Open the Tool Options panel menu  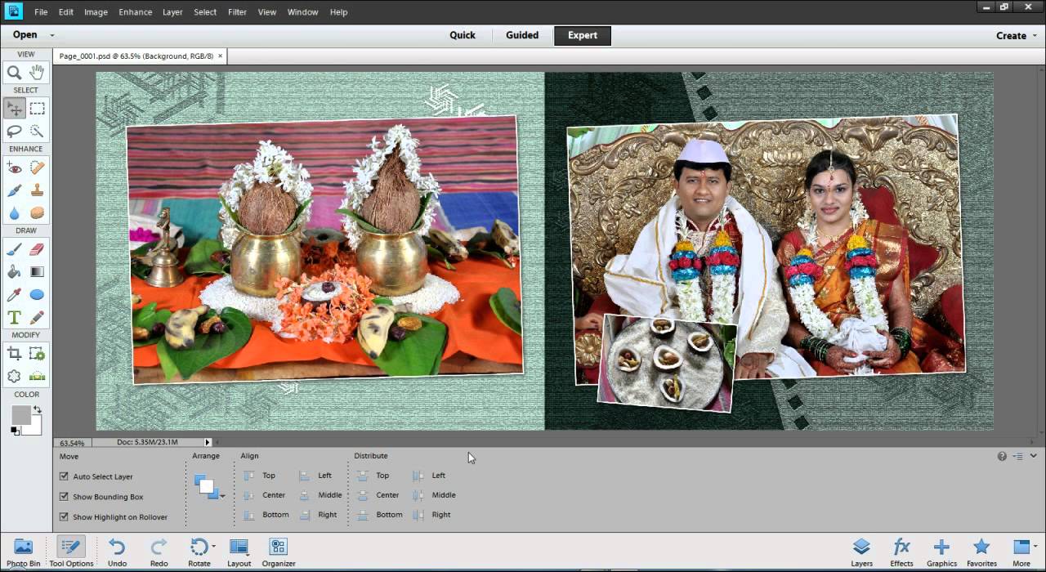pyautogui.click(x=1017, y=457)
